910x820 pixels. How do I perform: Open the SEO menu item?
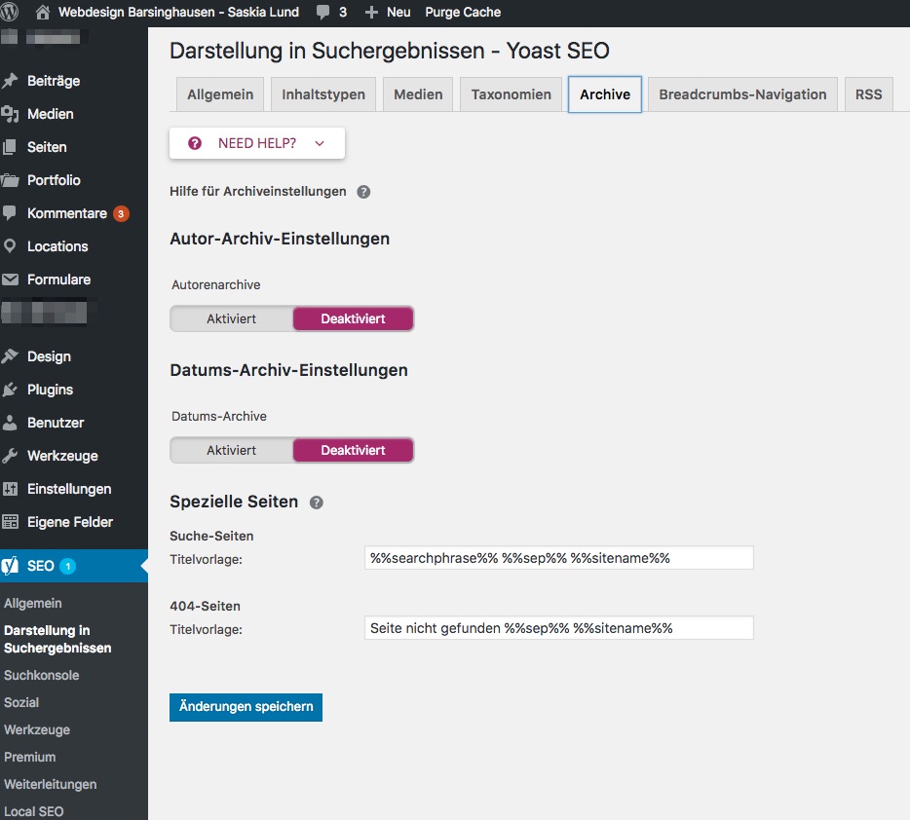pos(74,566)
